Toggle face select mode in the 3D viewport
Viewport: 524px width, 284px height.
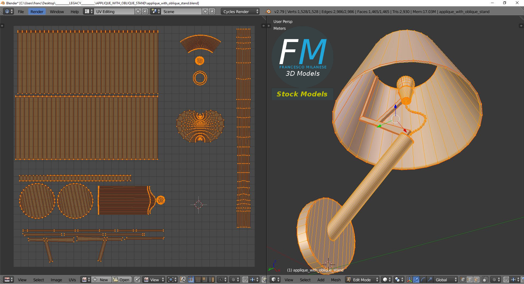tap(476, 280)
